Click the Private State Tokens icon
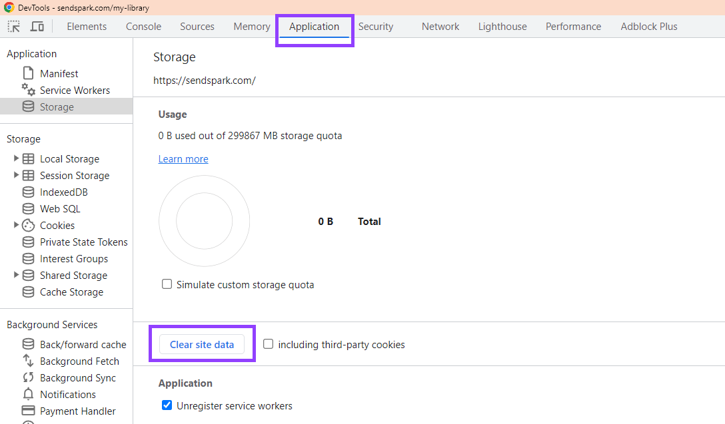This screenshot has height=424, width=725. (x=28, y=242)
